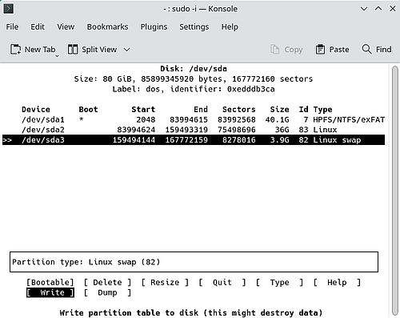Image resolution: width=400 pixels, height=318 pixels.
Task: Click the Sectors column header
Action: pyautogui.click(x=239, y=110)
